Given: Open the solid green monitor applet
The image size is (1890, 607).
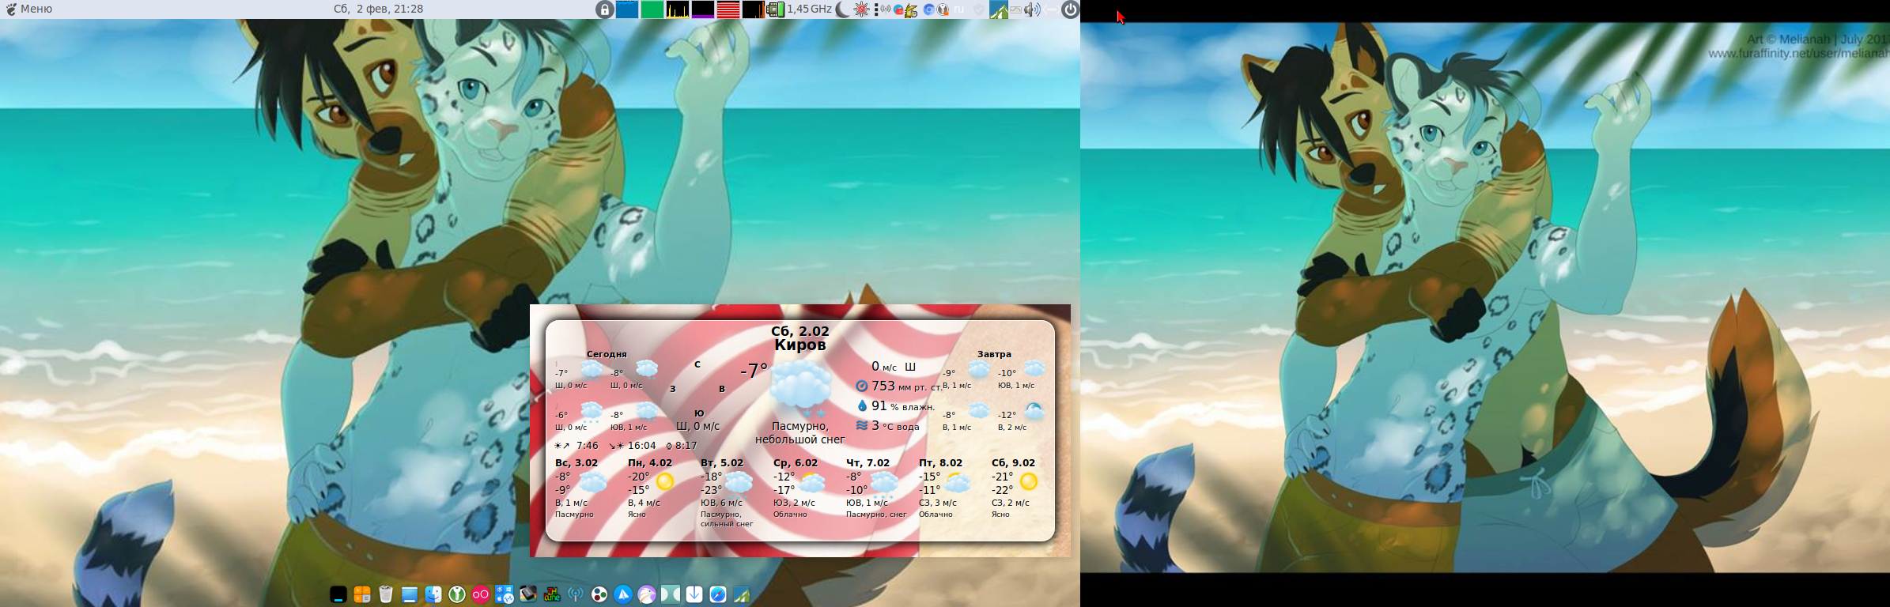Looking at the screenshot, I should click(x=652, y=9).
